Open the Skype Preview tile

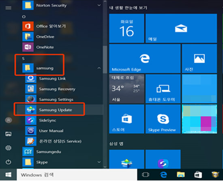click(163, 119)
